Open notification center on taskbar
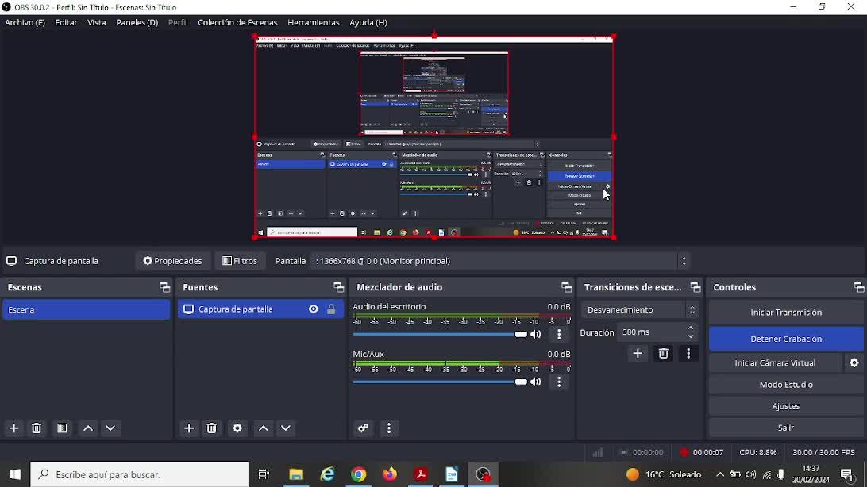 [x=847, y=474]
